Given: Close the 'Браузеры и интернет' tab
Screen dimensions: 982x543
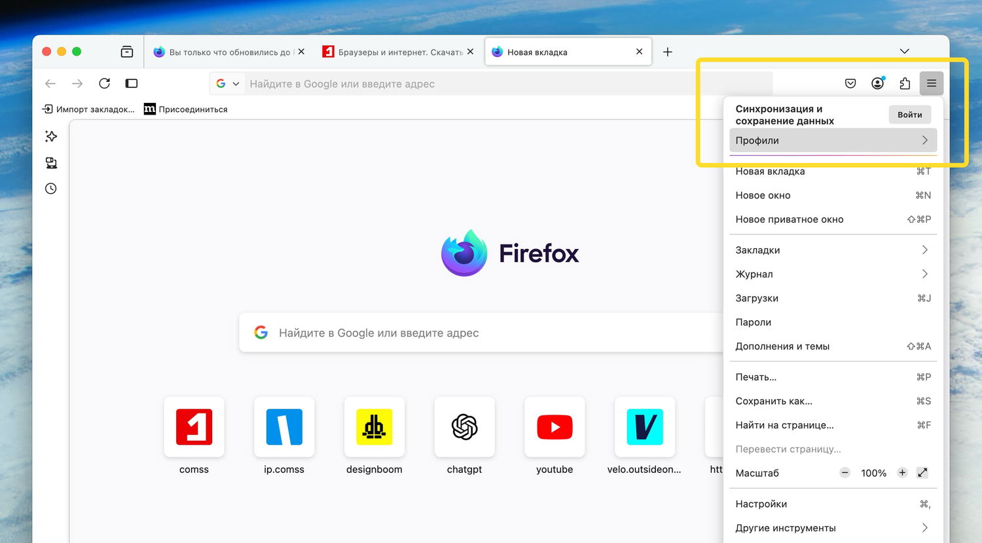Looking at the screenshot, I should coord(470,51).
